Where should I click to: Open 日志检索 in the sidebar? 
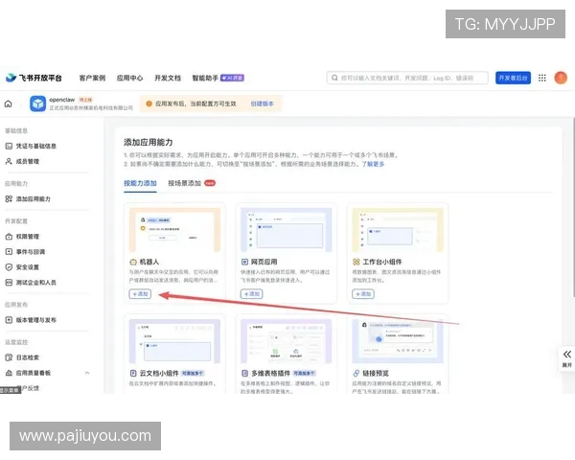[x=22, y=357]
